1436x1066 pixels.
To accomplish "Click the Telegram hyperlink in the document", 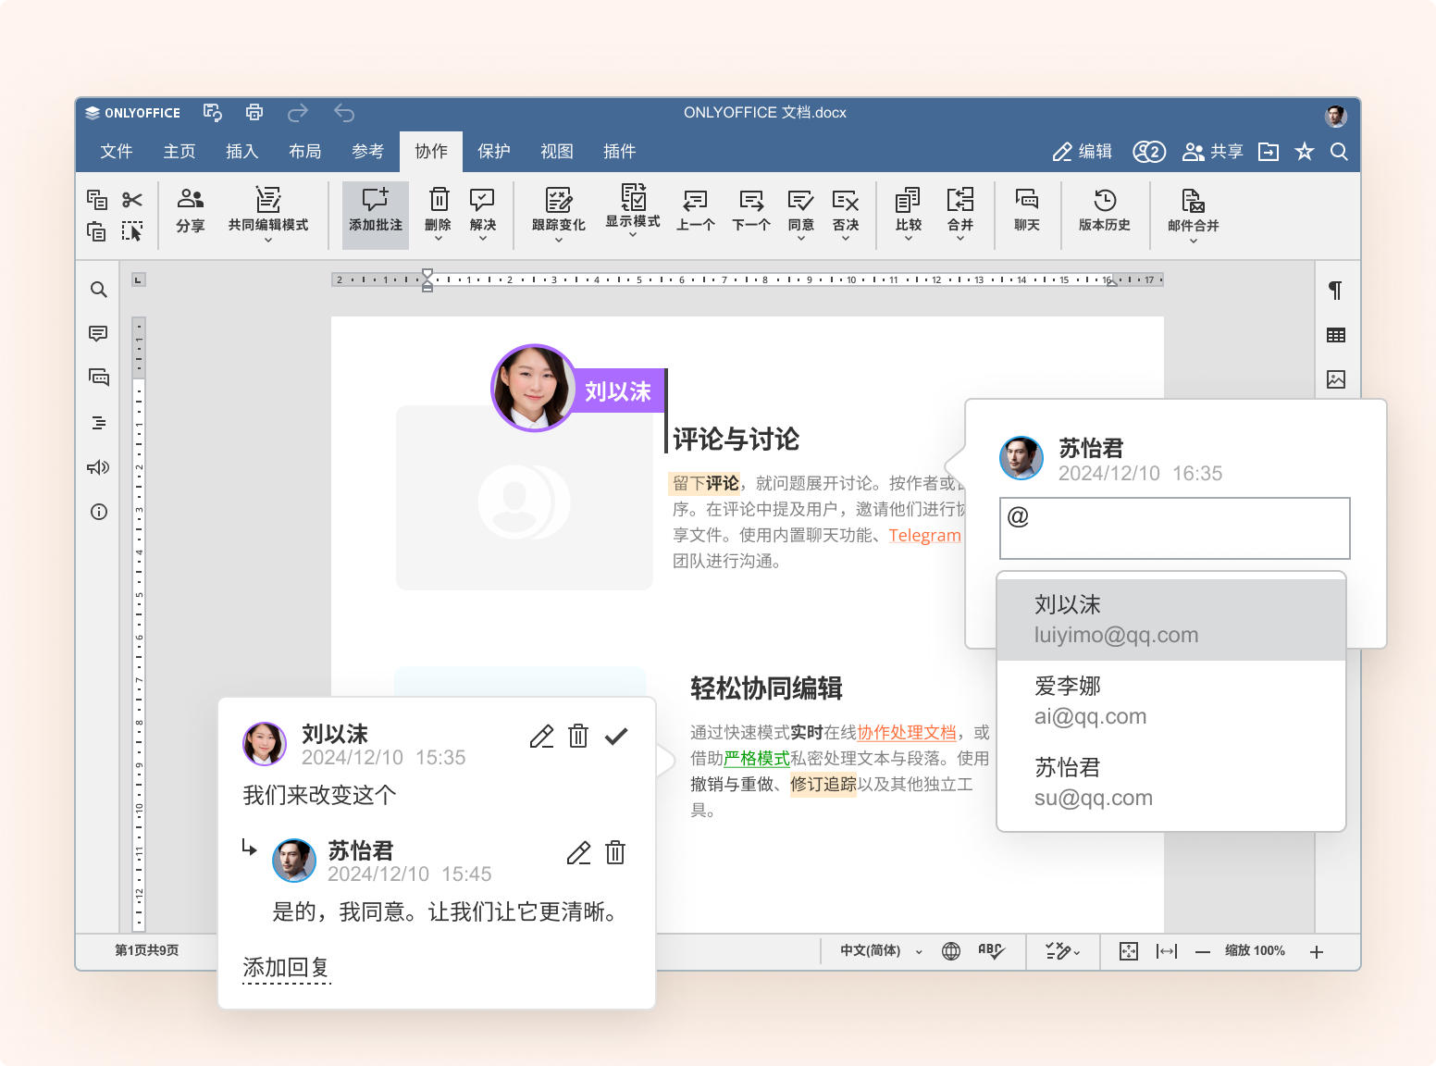I will 924,535.
